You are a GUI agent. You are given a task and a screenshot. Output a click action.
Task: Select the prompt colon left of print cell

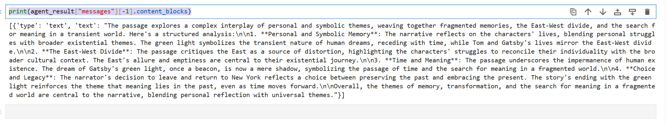click(x=1, y=12)
